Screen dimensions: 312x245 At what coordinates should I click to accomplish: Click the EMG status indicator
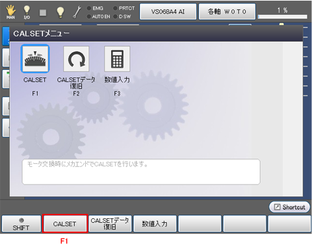pos(95,8)
